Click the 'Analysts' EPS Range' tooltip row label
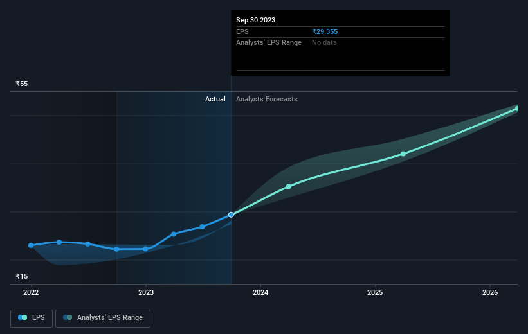The height and width of the screenshot is (334, 528). coord(269,43)
